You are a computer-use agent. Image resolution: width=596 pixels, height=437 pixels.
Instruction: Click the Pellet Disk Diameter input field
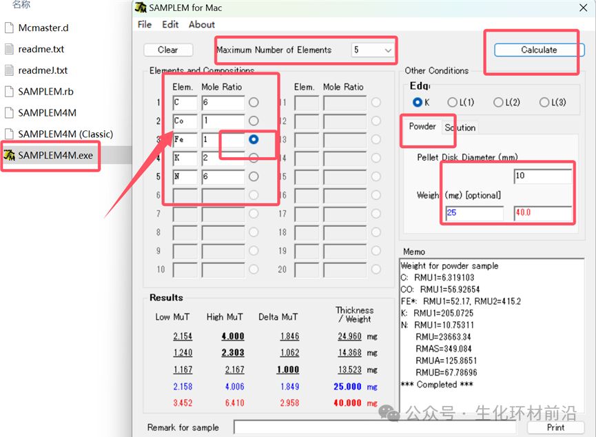click(543, 176)
